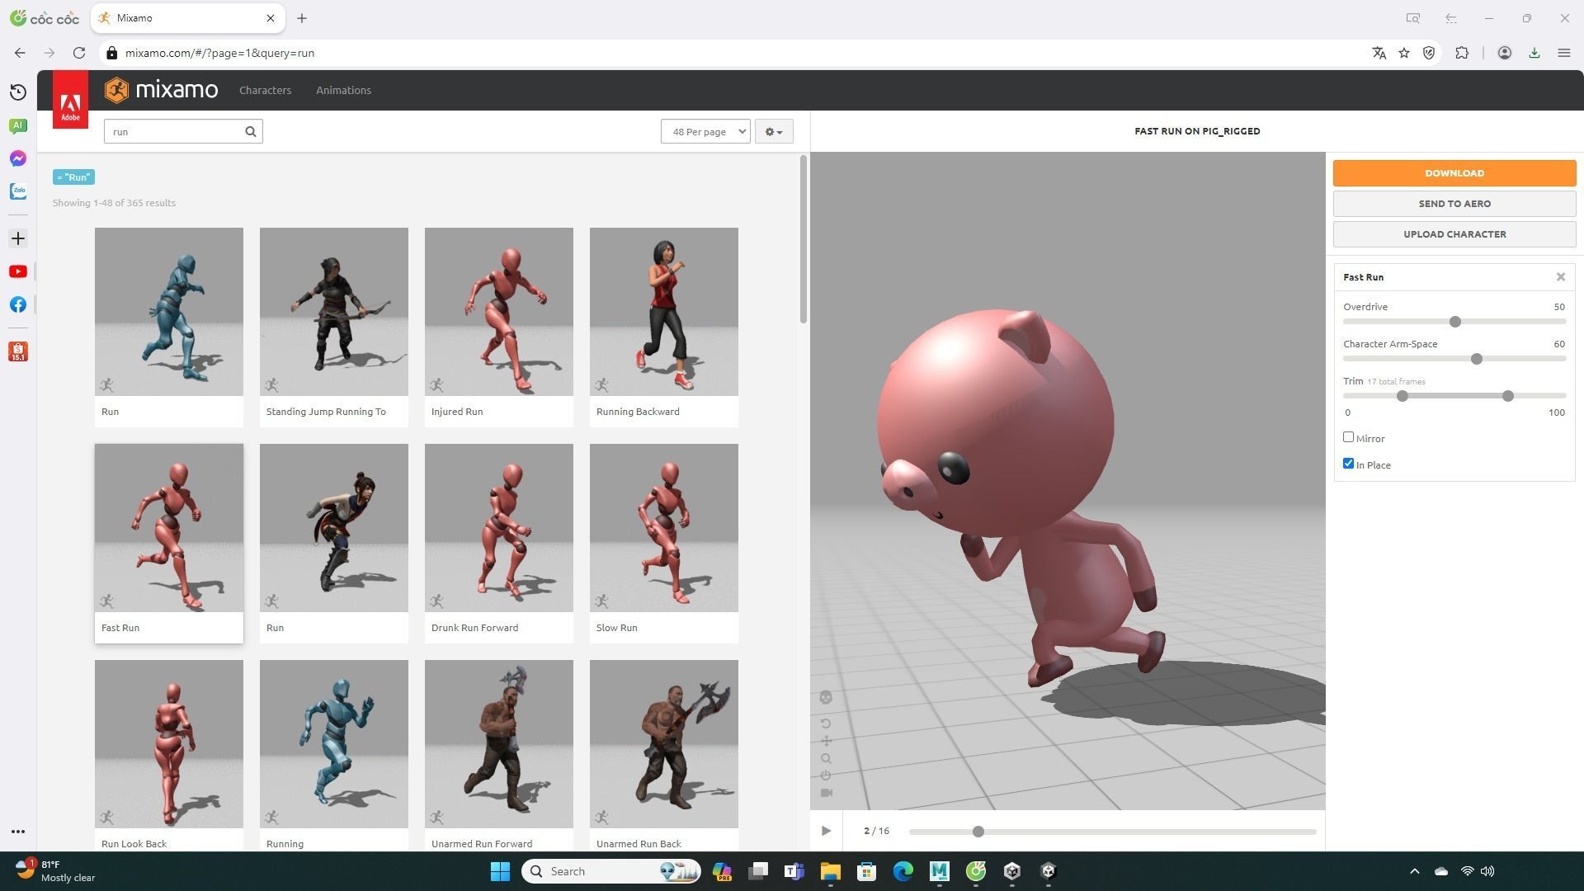The image size is (1584, 891).
Task: Click the taskbar Search box
Action: (x=611, y=871)
